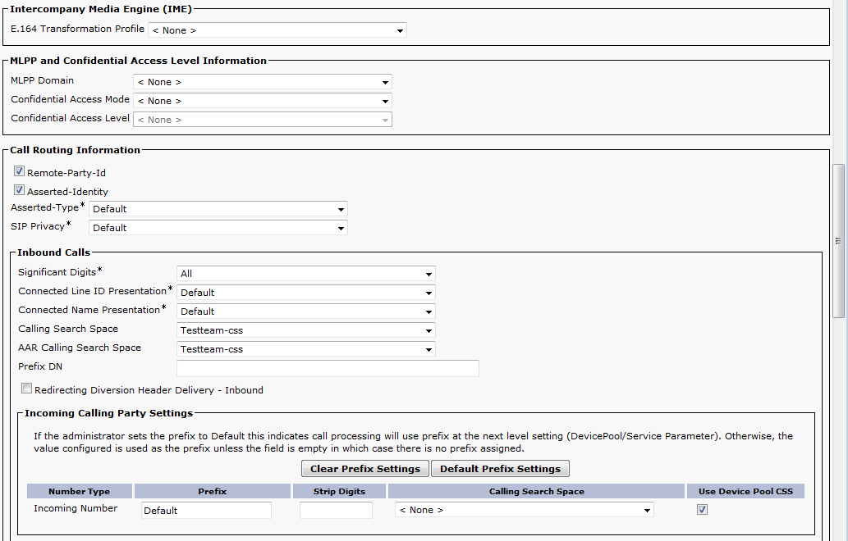Expand the Significant Digits dropdown

point(305,274)
